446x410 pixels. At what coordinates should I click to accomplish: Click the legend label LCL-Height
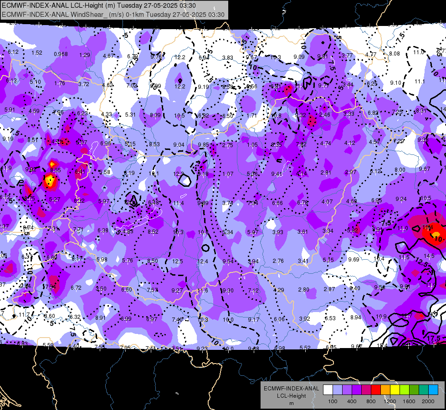click(x=291, y=396)
